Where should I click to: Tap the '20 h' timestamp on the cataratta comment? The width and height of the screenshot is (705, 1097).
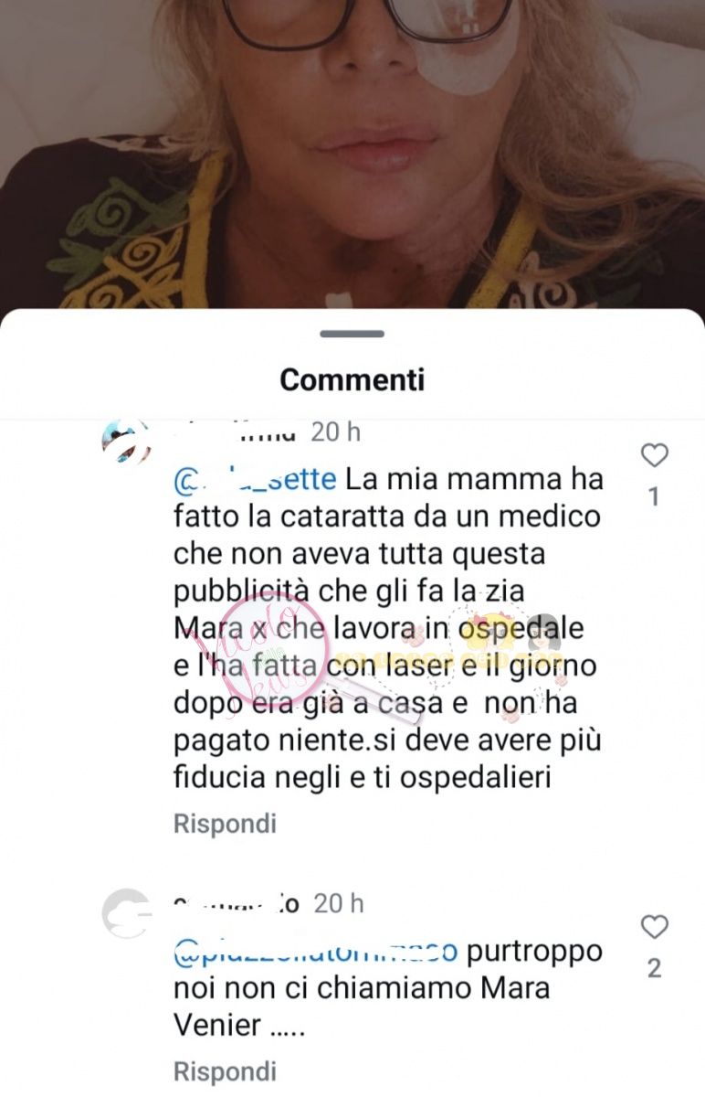pos(337,432)
